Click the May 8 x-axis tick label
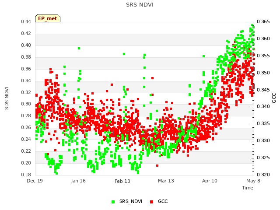280x210 pixels. 253,181
